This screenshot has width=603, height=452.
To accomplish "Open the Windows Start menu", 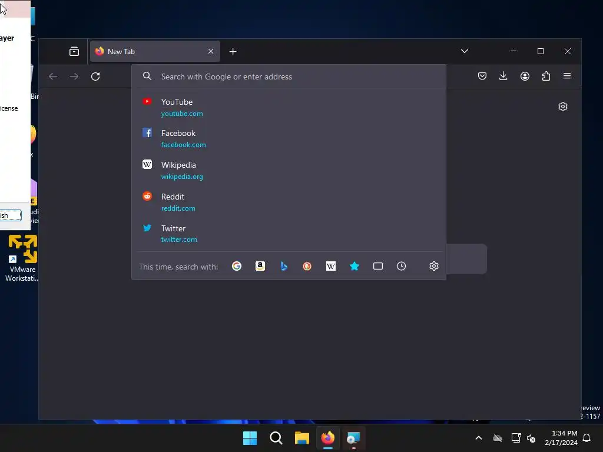I will pyautogui.click(x=250, y=438).
